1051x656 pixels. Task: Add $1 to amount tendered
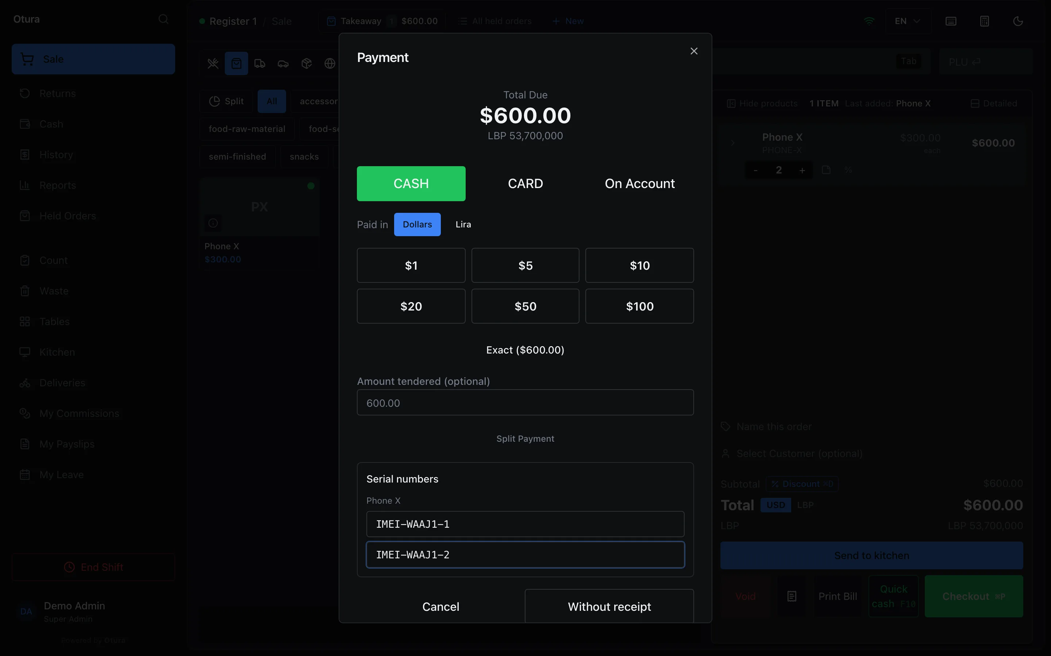[411, 266]
